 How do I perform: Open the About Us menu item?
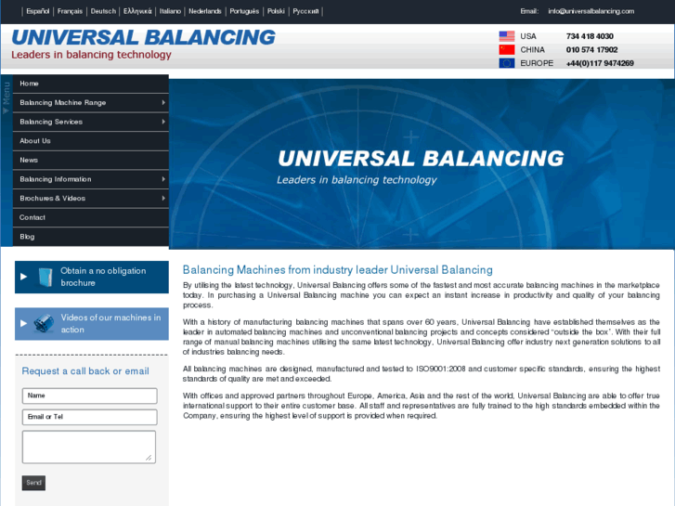pyautogui.click(x=91, y=141)
